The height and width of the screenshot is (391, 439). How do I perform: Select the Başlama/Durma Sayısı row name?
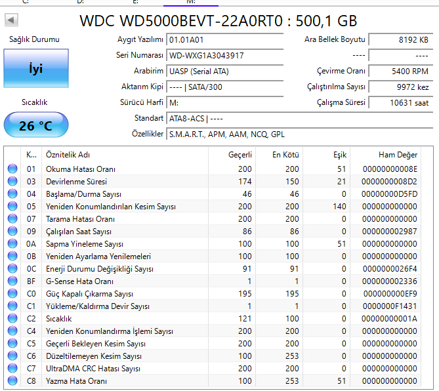coord(83,194)
